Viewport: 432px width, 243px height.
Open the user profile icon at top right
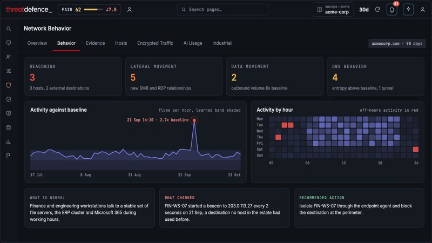click(x=422, y=10)
